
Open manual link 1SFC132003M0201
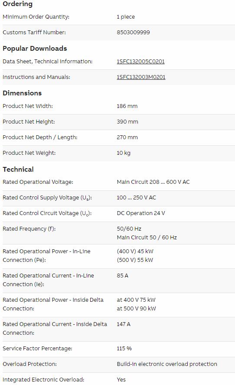(x=141, y=77)
